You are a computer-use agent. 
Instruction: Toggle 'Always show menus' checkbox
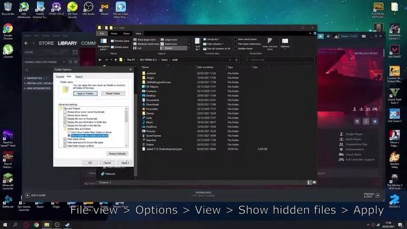point(65,115)
